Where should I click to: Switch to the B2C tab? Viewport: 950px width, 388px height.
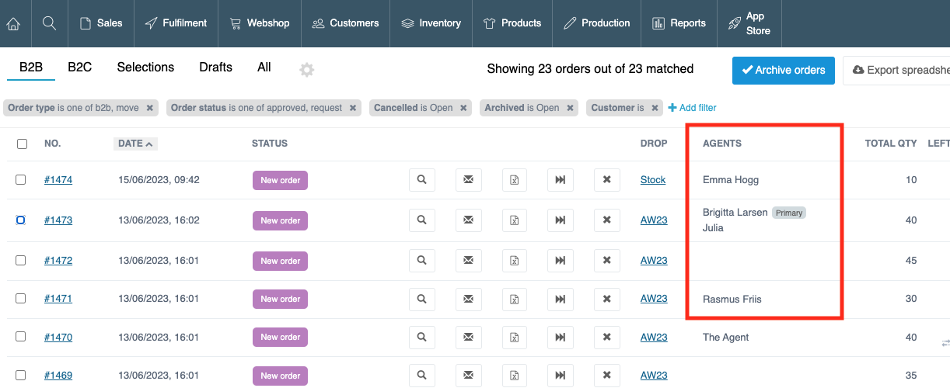click(79, 68)
